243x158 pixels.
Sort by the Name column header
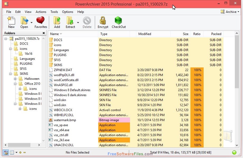pyautogui.click(x=73, y=34)
